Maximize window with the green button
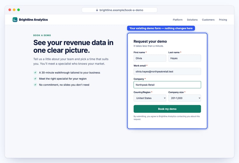This screenshot has height=163, width=239. coord(19,10)
